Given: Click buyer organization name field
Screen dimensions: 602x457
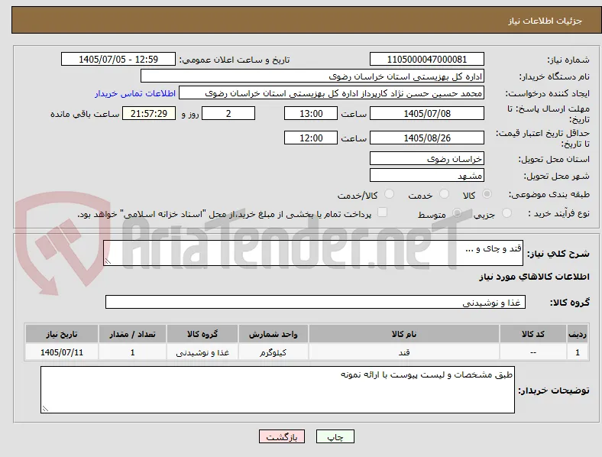Looking at the screenshot, I should 312,76.
